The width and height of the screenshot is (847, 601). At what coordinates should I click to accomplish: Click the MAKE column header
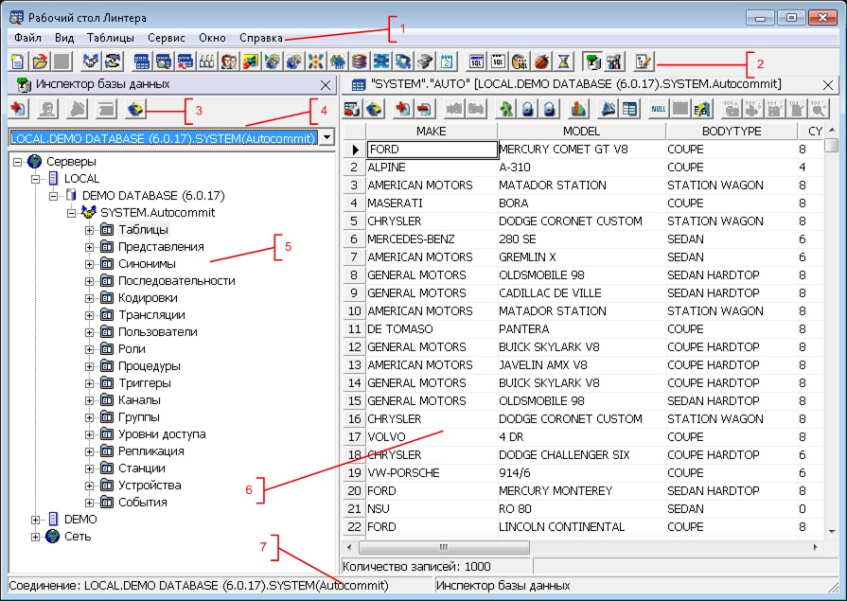coord(432,132)
